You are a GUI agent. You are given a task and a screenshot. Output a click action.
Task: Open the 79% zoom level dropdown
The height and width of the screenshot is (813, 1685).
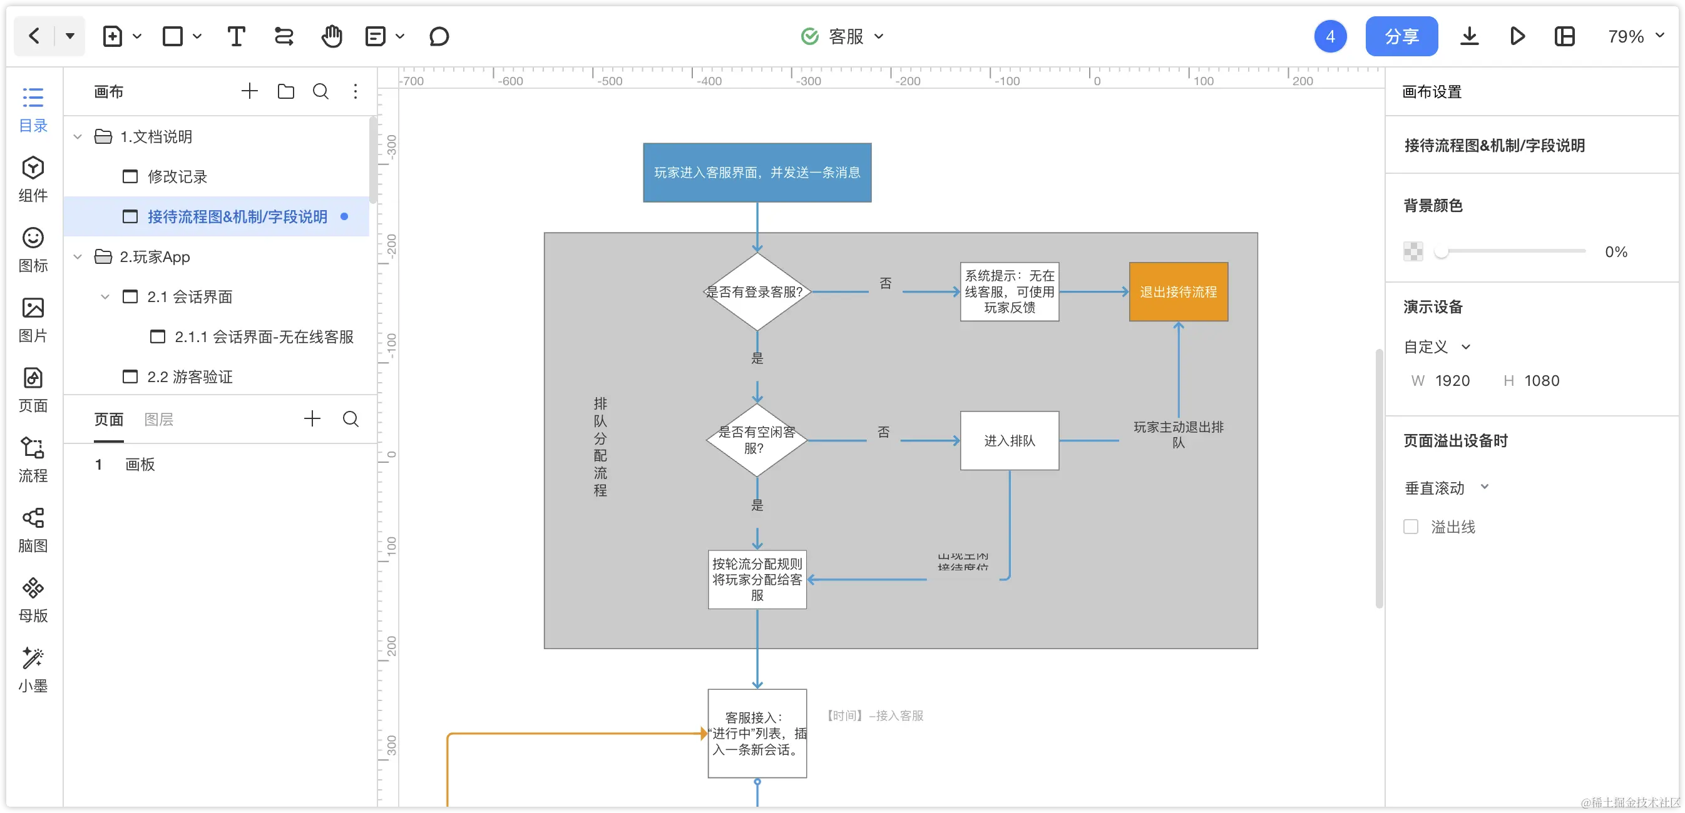1636,37
